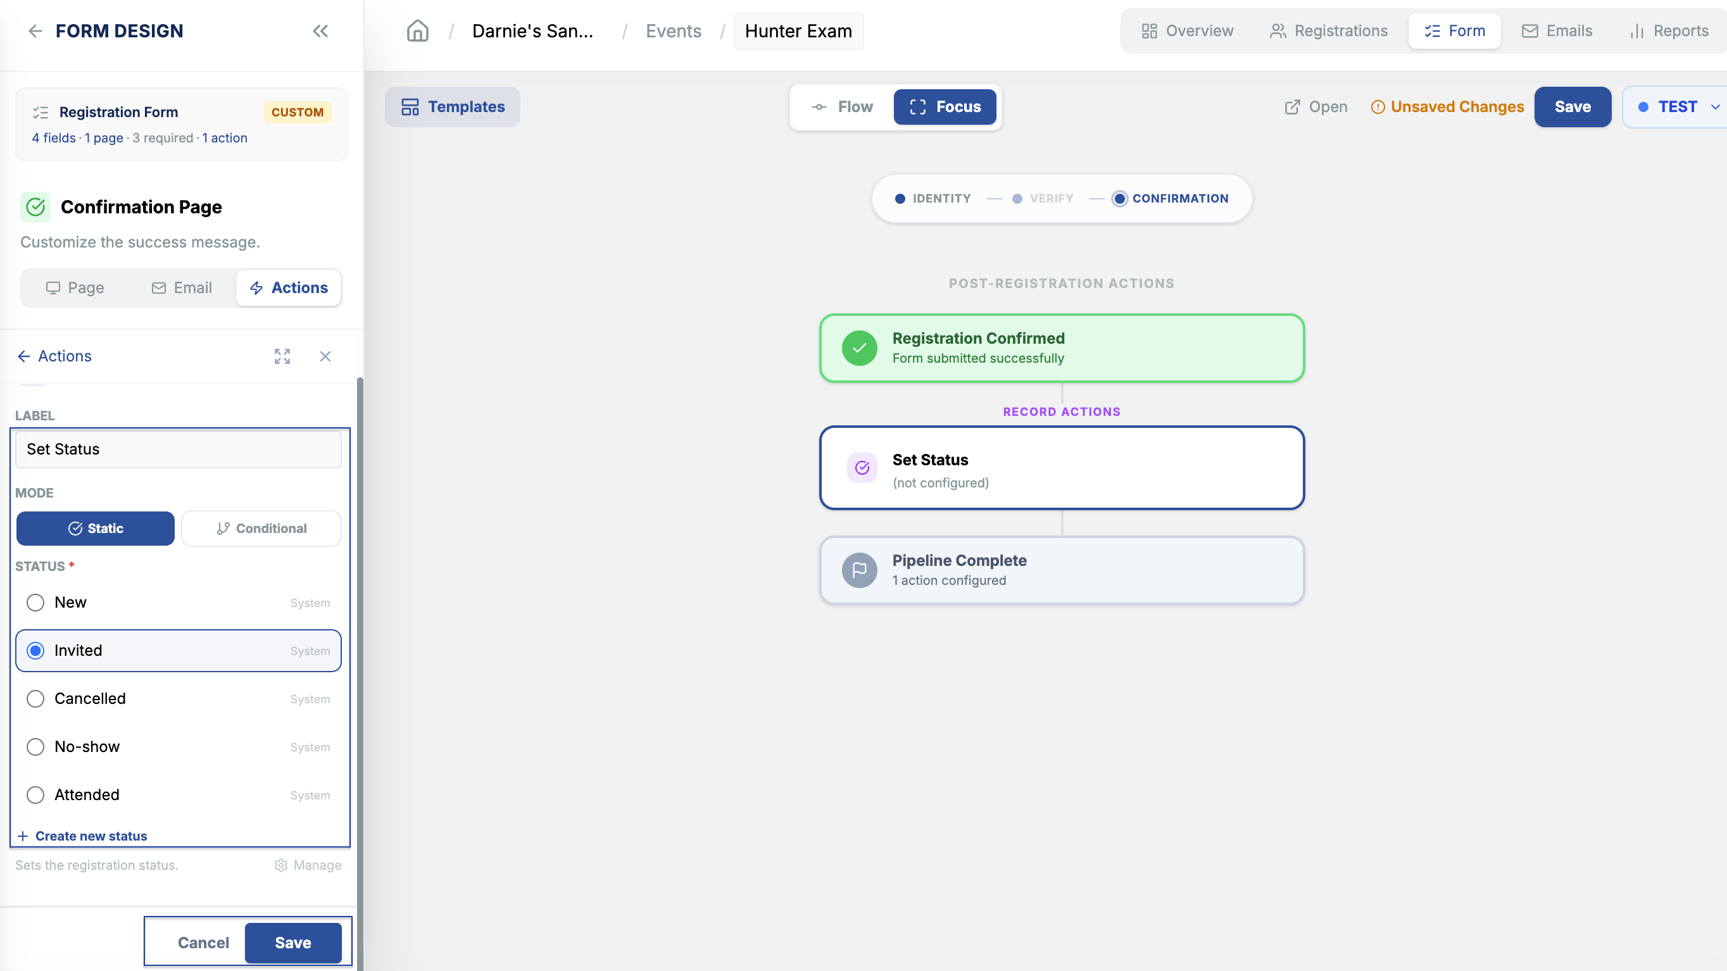Select the Registration Confirmed card

pyautogui.click(x=1062, y=349)
